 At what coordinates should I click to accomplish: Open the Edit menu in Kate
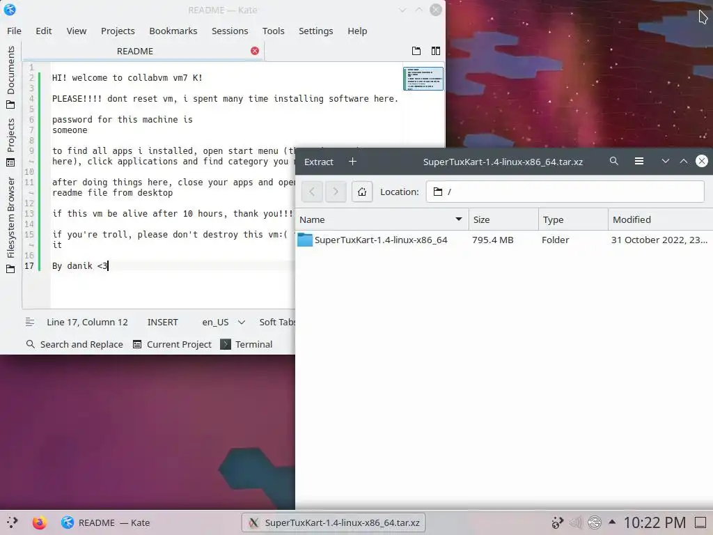(x=44, y=31)
